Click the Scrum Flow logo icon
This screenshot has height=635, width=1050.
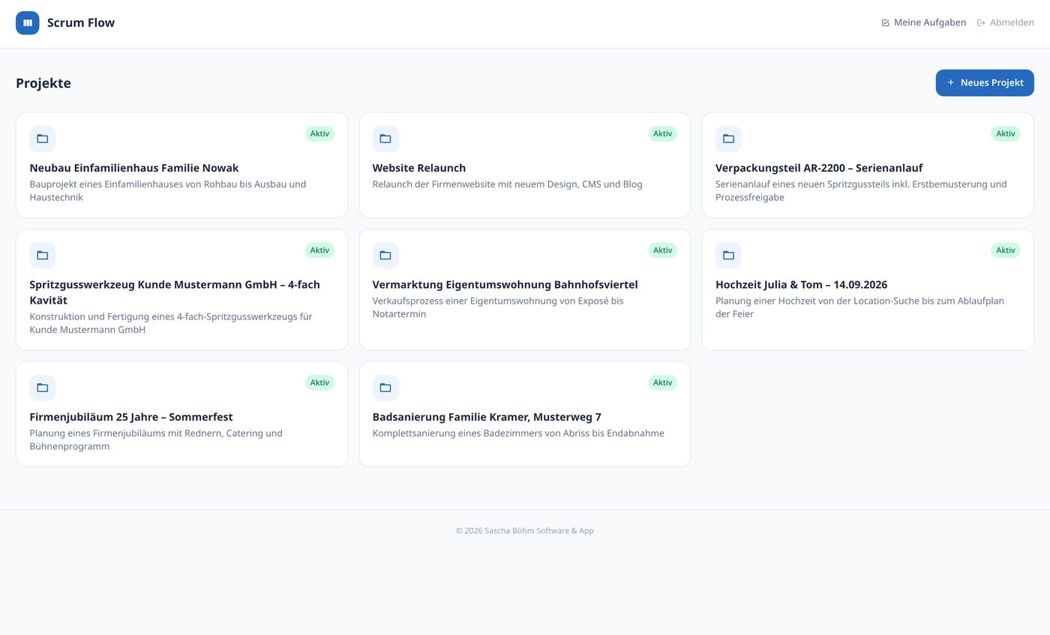click(x=28, y=23)
